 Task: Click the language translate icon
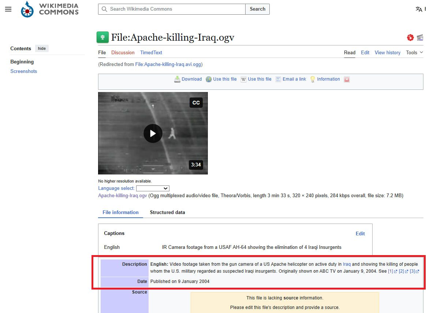click(x=419, y=9)
